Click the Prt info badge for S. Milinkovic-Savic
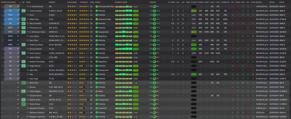291x119 pixels. tap(23, 32)
